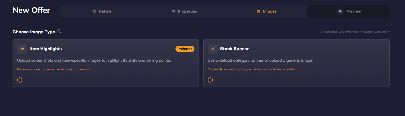Click the grid icon beside Details
The height and width of the screenshot is (116, 405).
(x=94, y=11)
